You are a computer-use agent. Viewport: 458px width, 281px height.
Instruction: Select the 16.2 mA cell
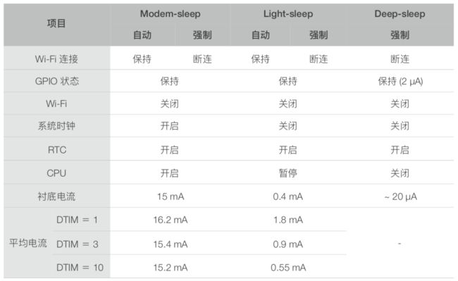point(171,220)
